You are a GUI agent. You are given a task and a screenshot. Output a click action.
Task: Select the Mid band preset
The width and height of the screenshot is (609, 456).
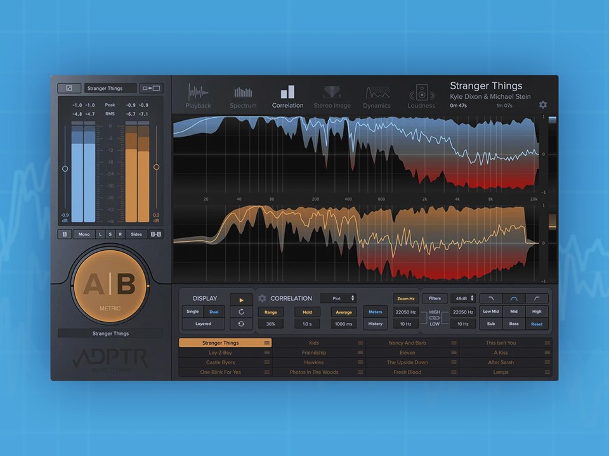pyautogui.click(x=514, y=312)
